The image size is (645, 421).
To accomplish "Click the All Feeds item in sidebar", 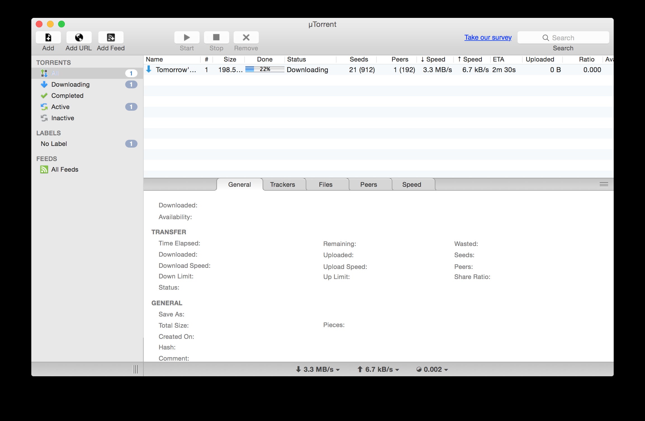I will point(65,169).
